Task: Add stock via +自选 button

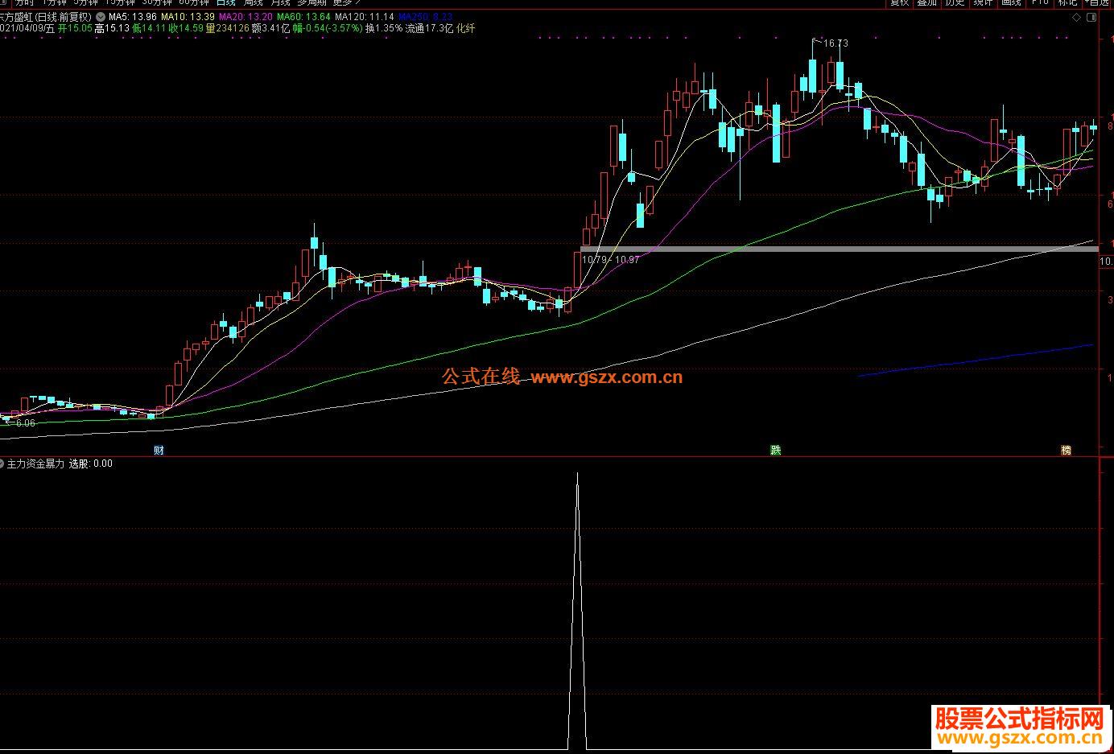Action: tap(1098, 3)
